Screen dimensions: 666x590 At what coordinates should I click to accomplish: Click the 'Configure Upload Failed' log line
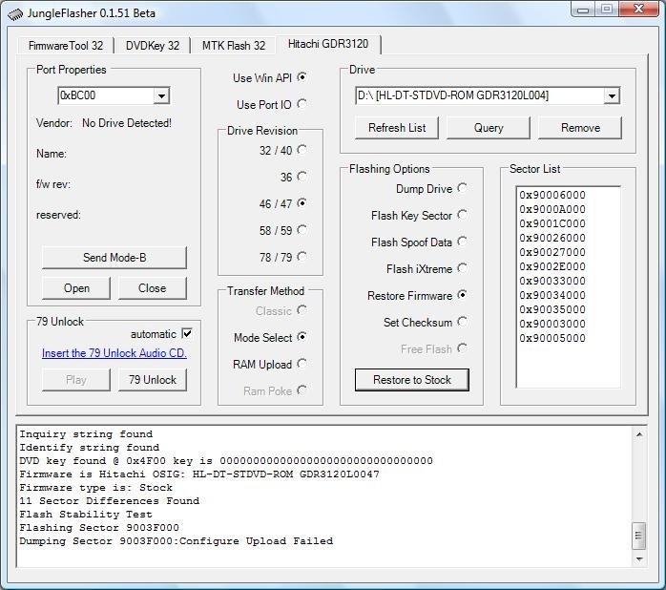[x=176, y=541]
